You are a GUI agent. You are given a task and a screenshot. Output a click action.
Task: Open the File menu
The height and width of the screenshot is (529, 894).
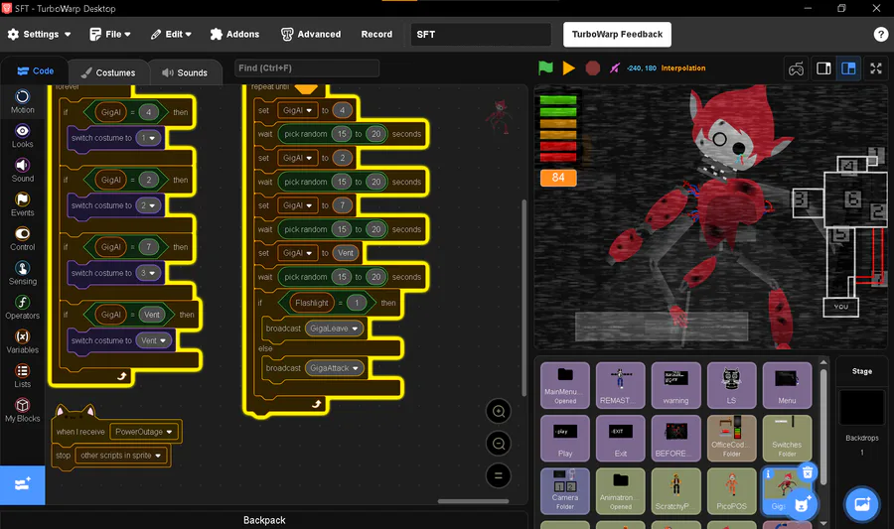110,34
